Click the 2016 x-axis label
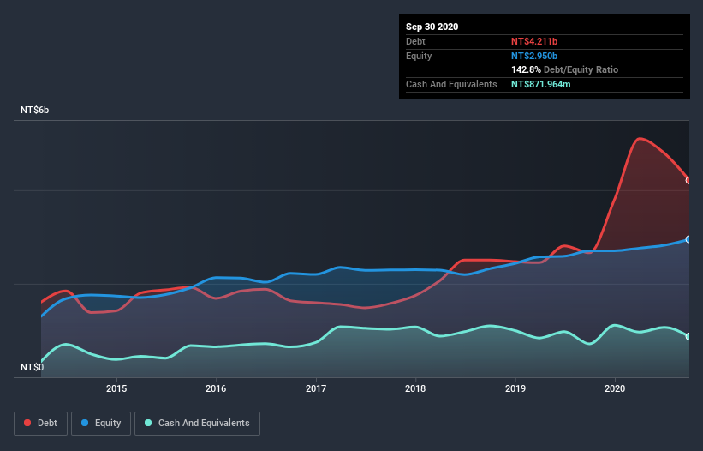The width and height of the screenshot is (703, 451). [216, 388]
